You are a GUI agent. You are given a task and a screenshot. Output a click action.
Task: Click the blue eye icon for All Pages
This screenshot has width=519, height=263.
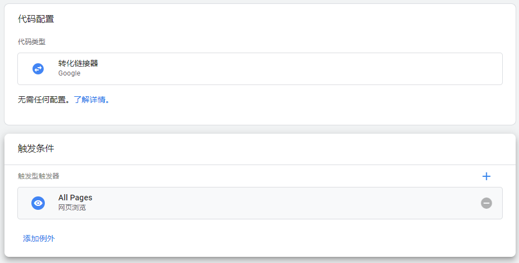(38, 203)
